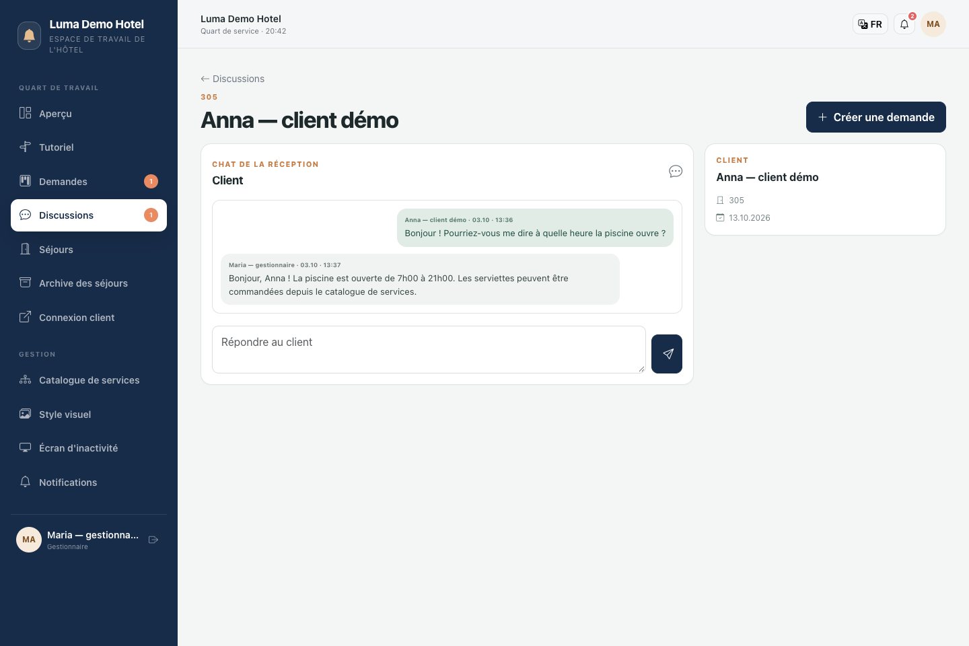
Task: Click the logout icon next to Maria
Action: [x=153, y=540]
